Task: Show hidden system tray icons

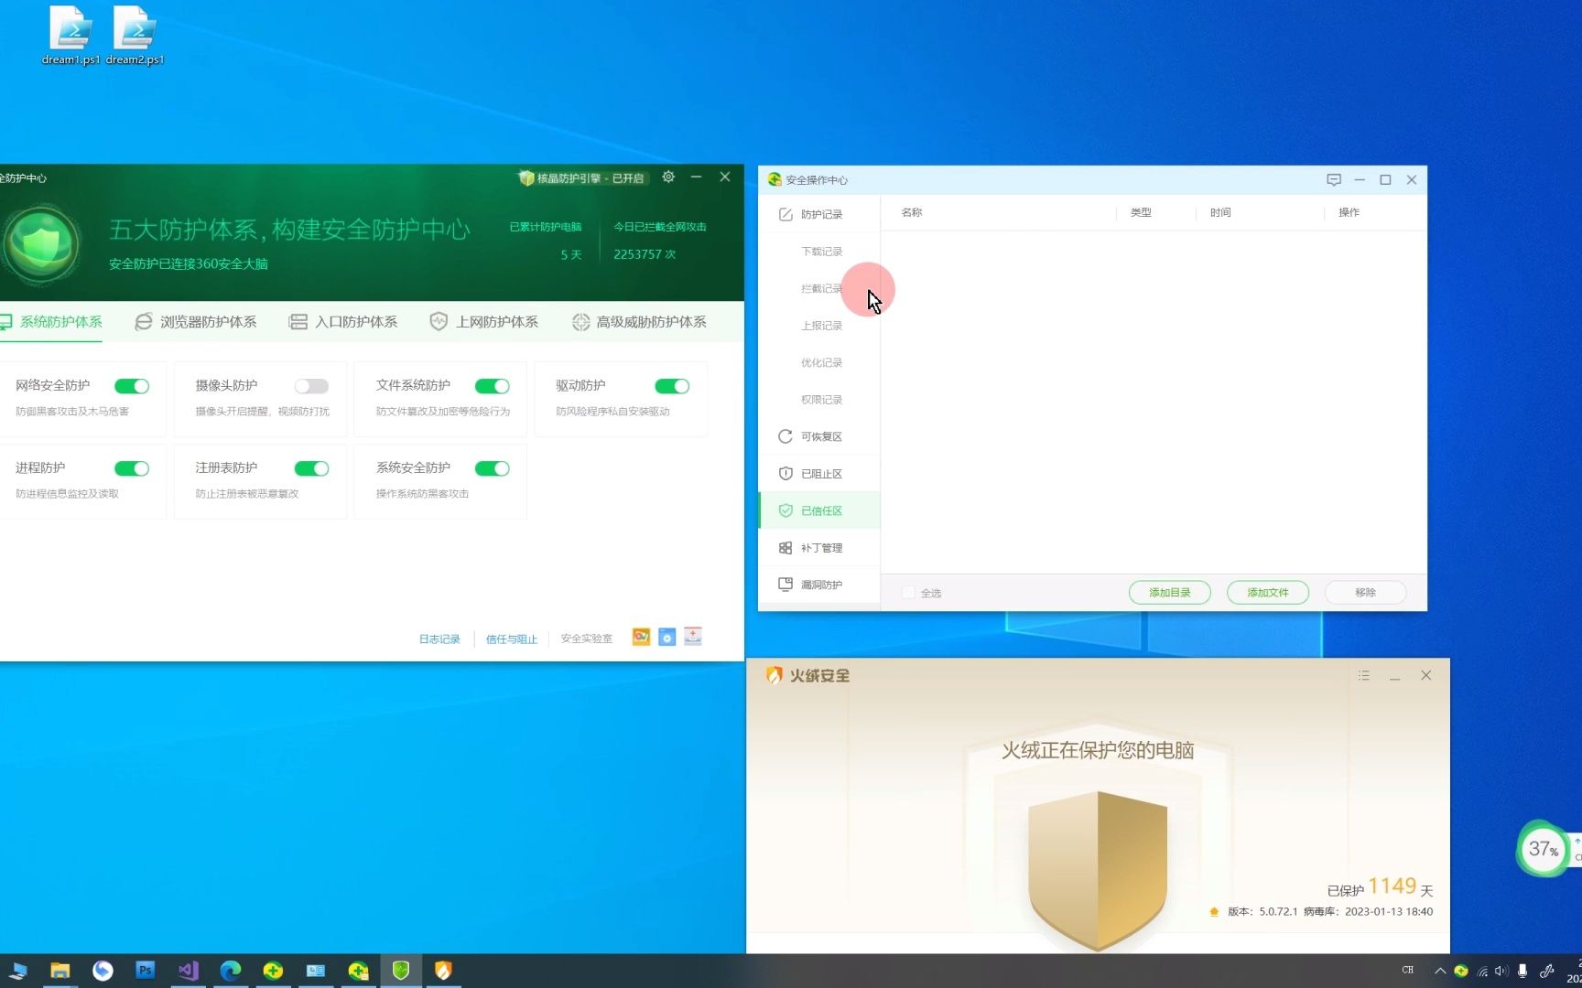Action: pyautogui.click(x=1440, y=972)
